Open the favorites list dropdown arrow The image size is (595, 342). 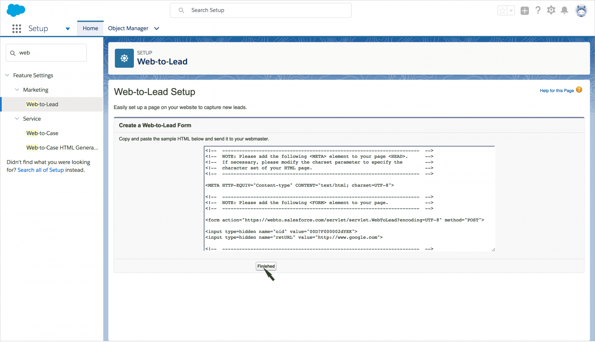tap(511, 11)
